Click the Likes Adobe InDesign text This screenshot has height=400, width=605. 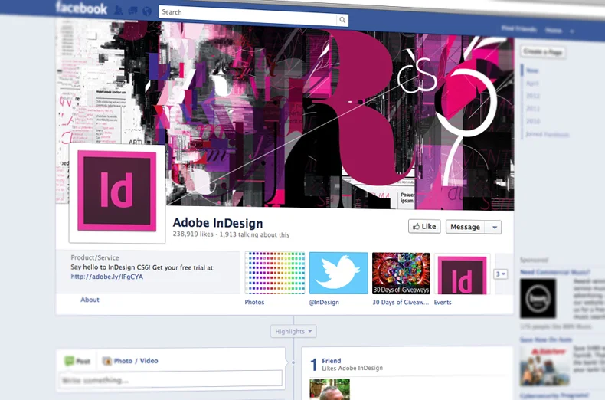[x=352, y=368]
